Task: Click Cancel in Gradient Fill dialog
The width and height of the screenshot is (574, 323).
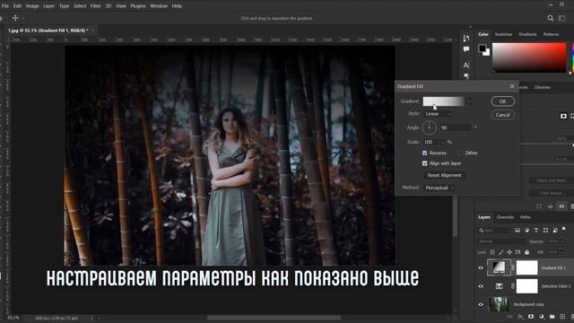Action: click(502, 115)
